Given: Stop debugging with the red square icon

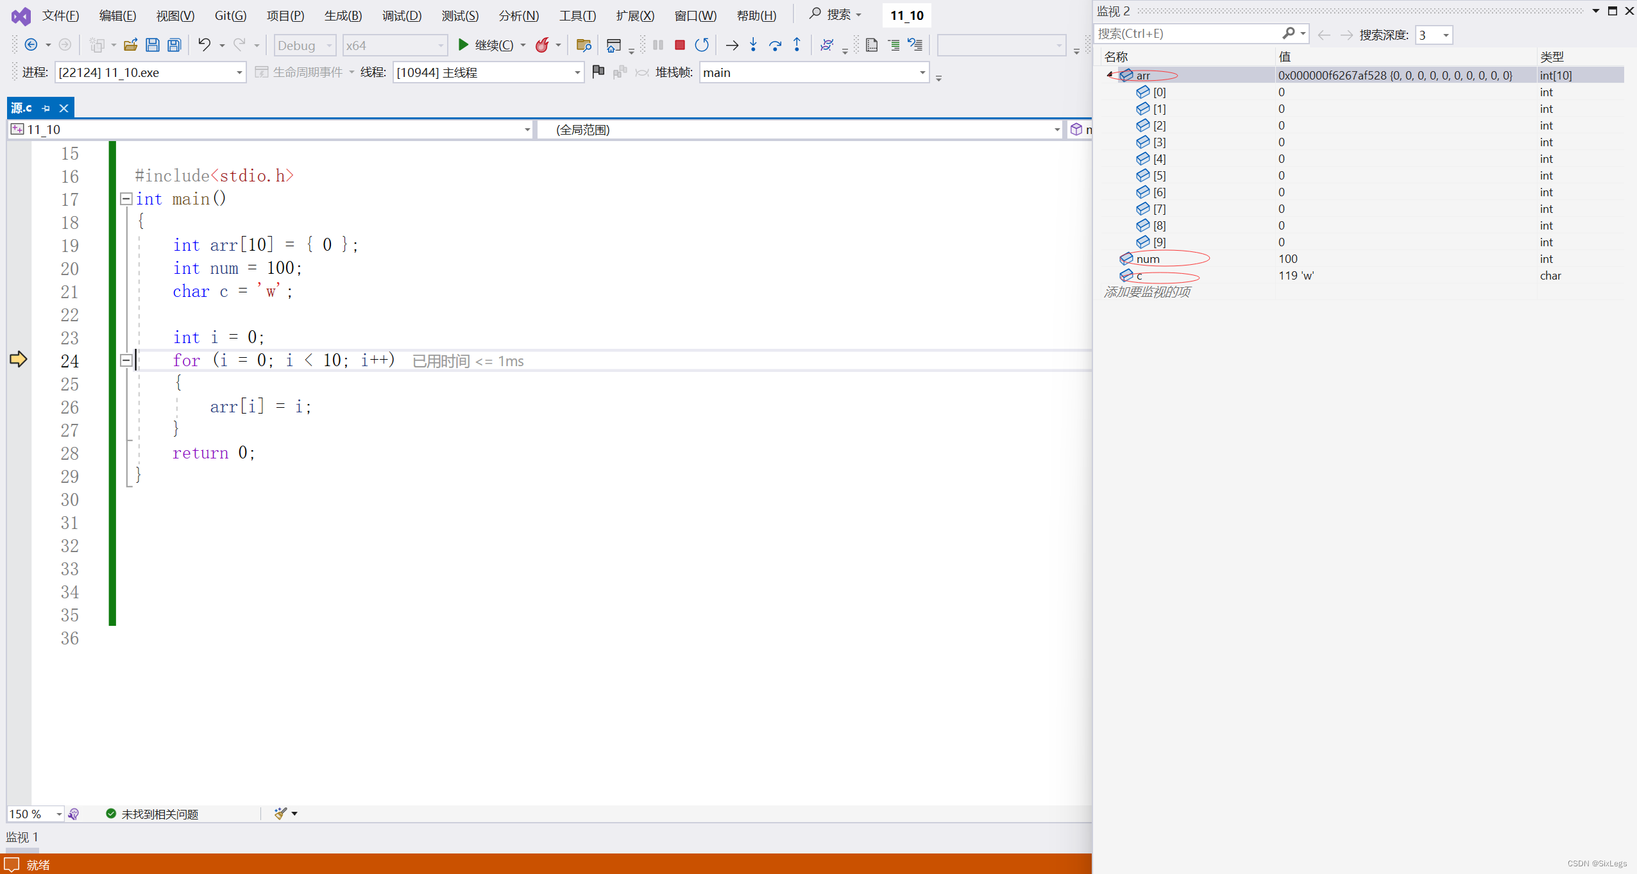Looking at the screenshot, I should (x=680, y=45).
